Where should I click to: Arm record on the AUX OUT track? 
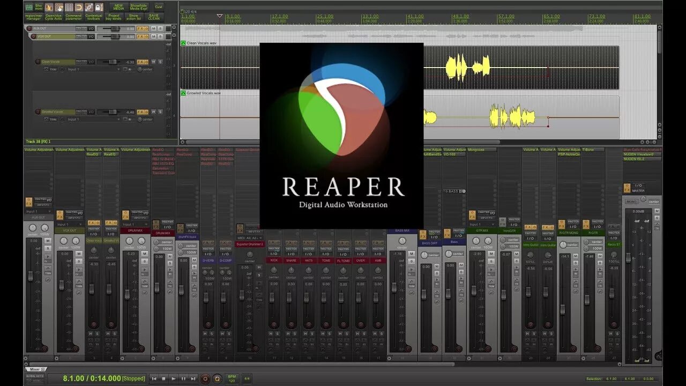29,28
